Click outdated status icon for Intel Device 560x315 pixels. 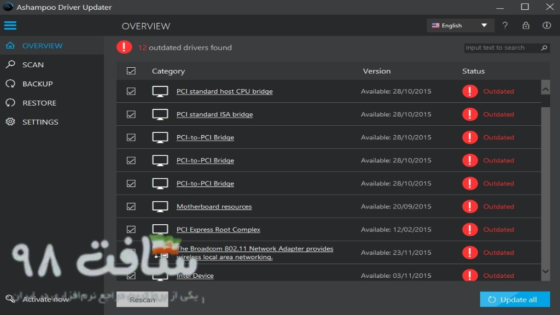coord(470,275)
